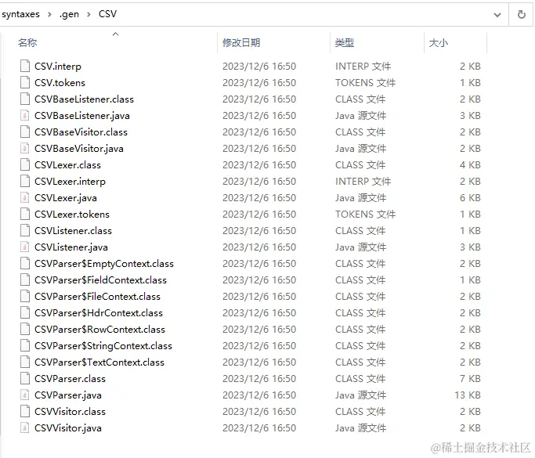Image resolution: width=535 pixels, height=458 pixels.
Task: Click the file icon of CSVLexer.interp
Action: pos(25,181)
